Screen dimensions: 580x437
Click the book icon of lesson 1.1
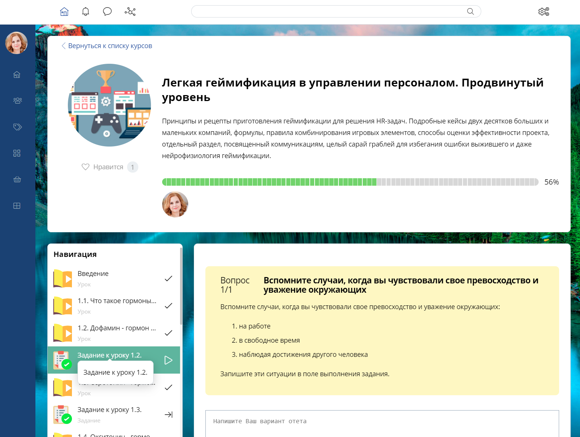click(63, 306)
